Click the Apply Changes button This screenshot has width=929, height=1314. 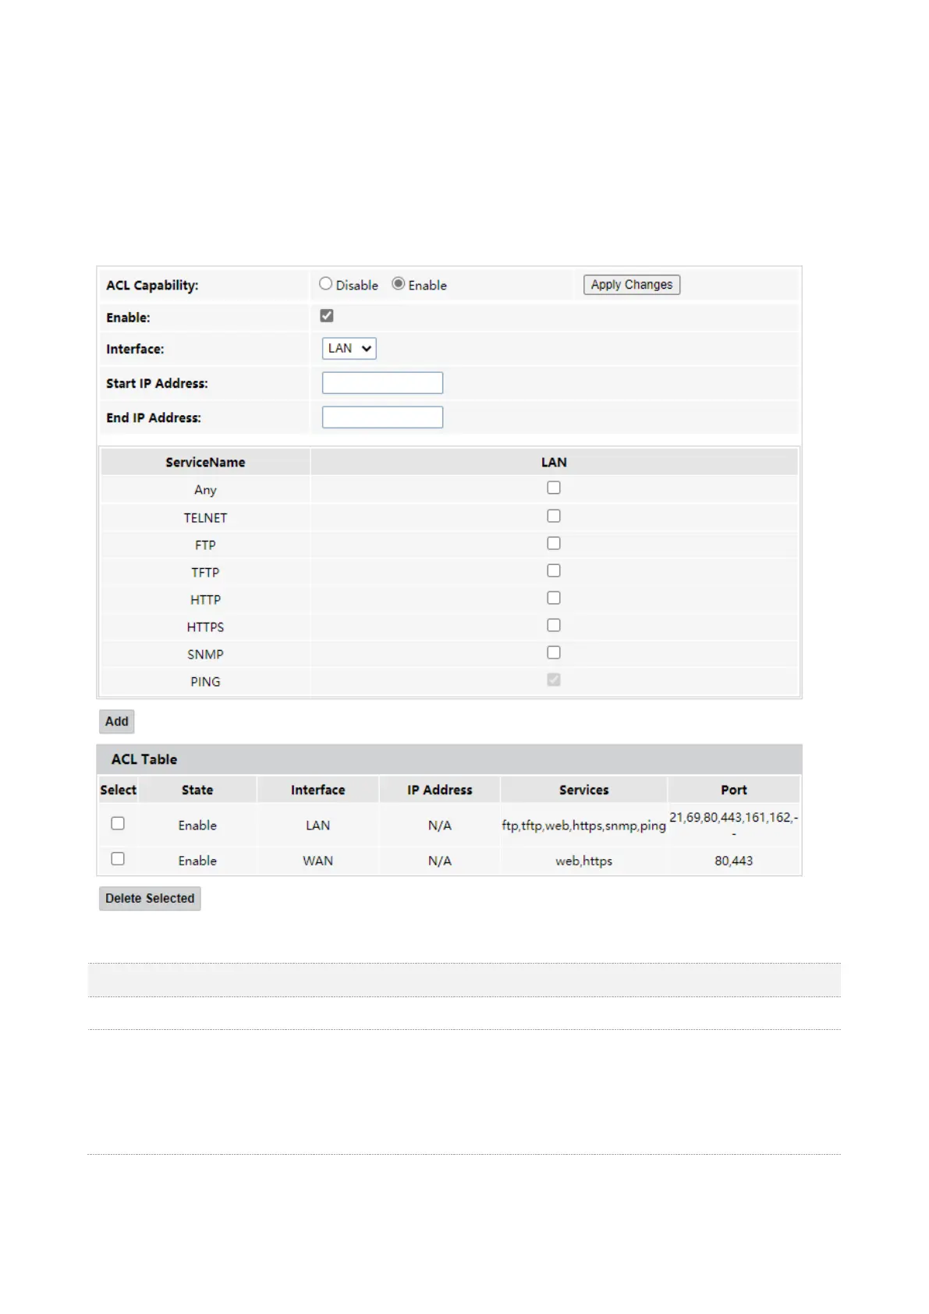[632, 285]
